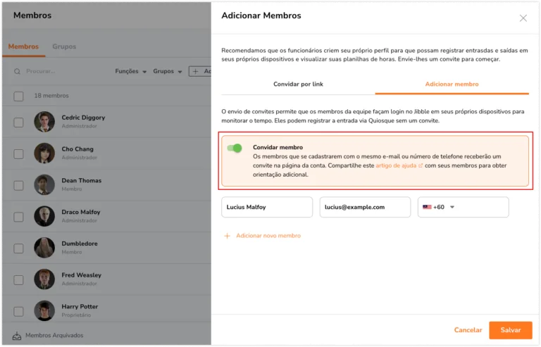This screenshot has height=347, width=541.
Task: Click the Lucius Malfoy name field
Action: coord(267,207)
